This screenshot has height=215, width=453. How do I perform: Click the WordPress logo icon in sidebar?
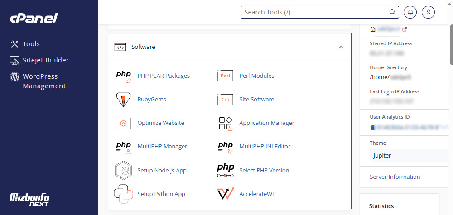[14, 76]
